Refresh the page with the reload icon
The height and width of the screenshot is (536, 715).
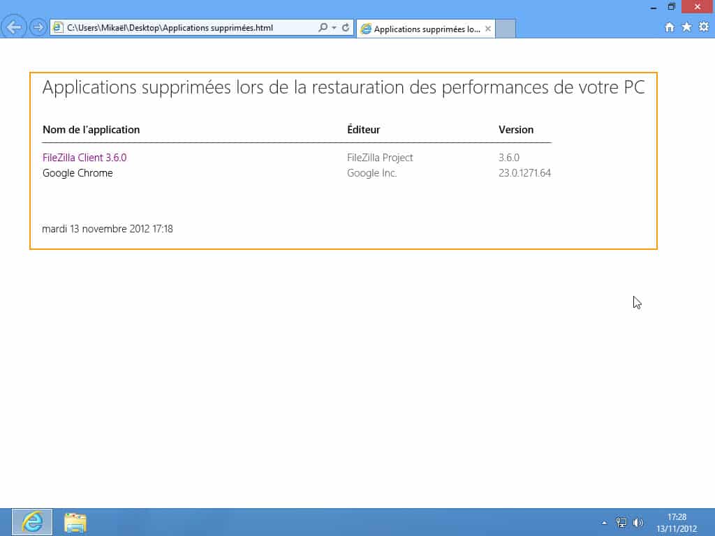click(x=346, y=27)
